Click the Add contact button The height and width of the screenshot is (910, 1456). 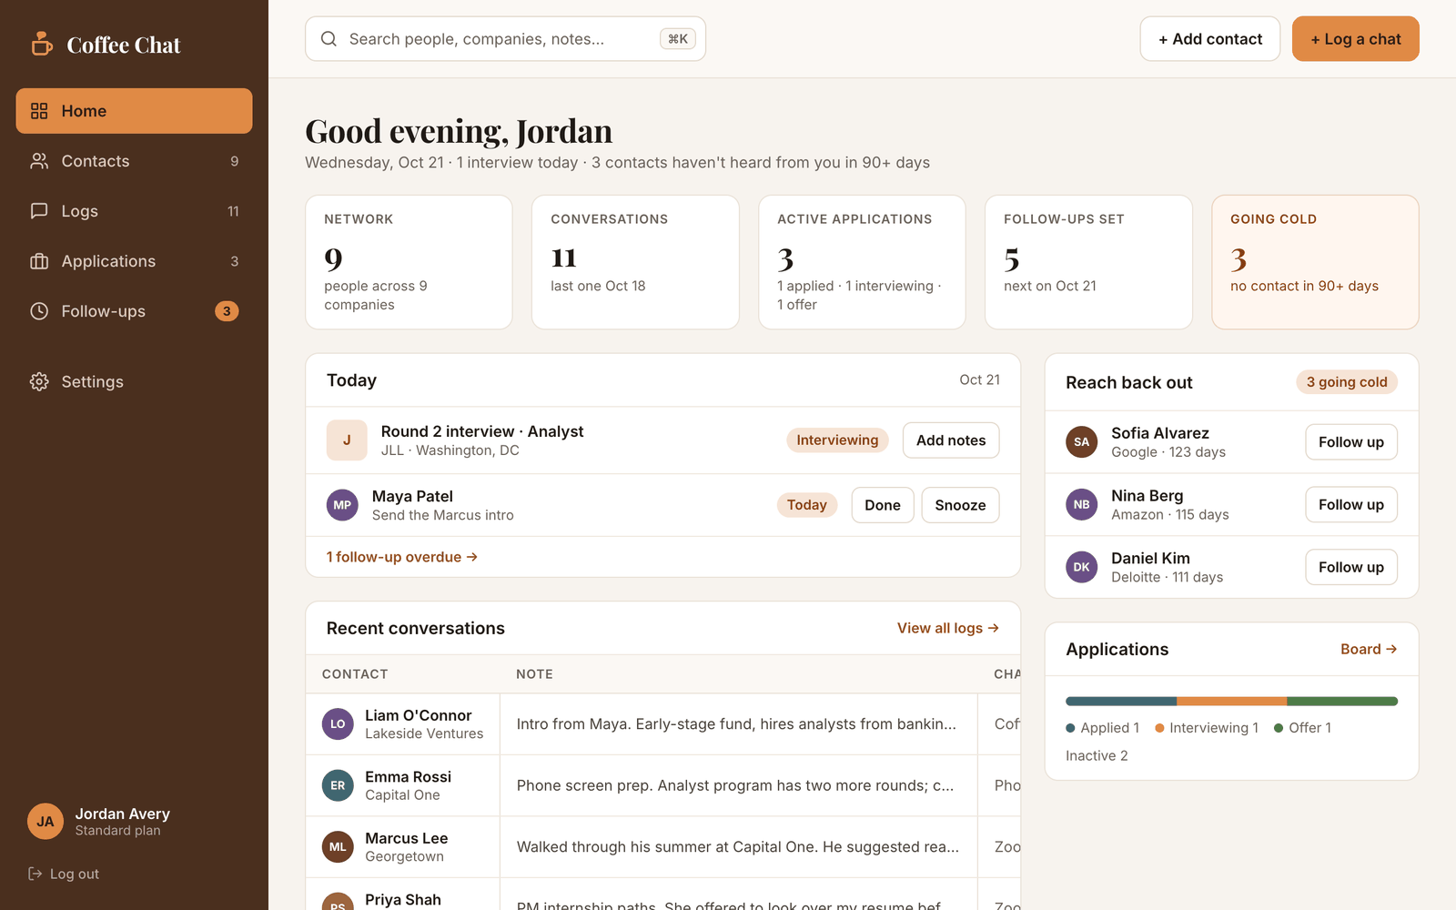(x=1210, y=39)
